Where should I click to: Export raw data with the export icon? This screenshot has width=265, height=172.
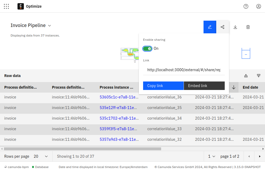point(246,75)
